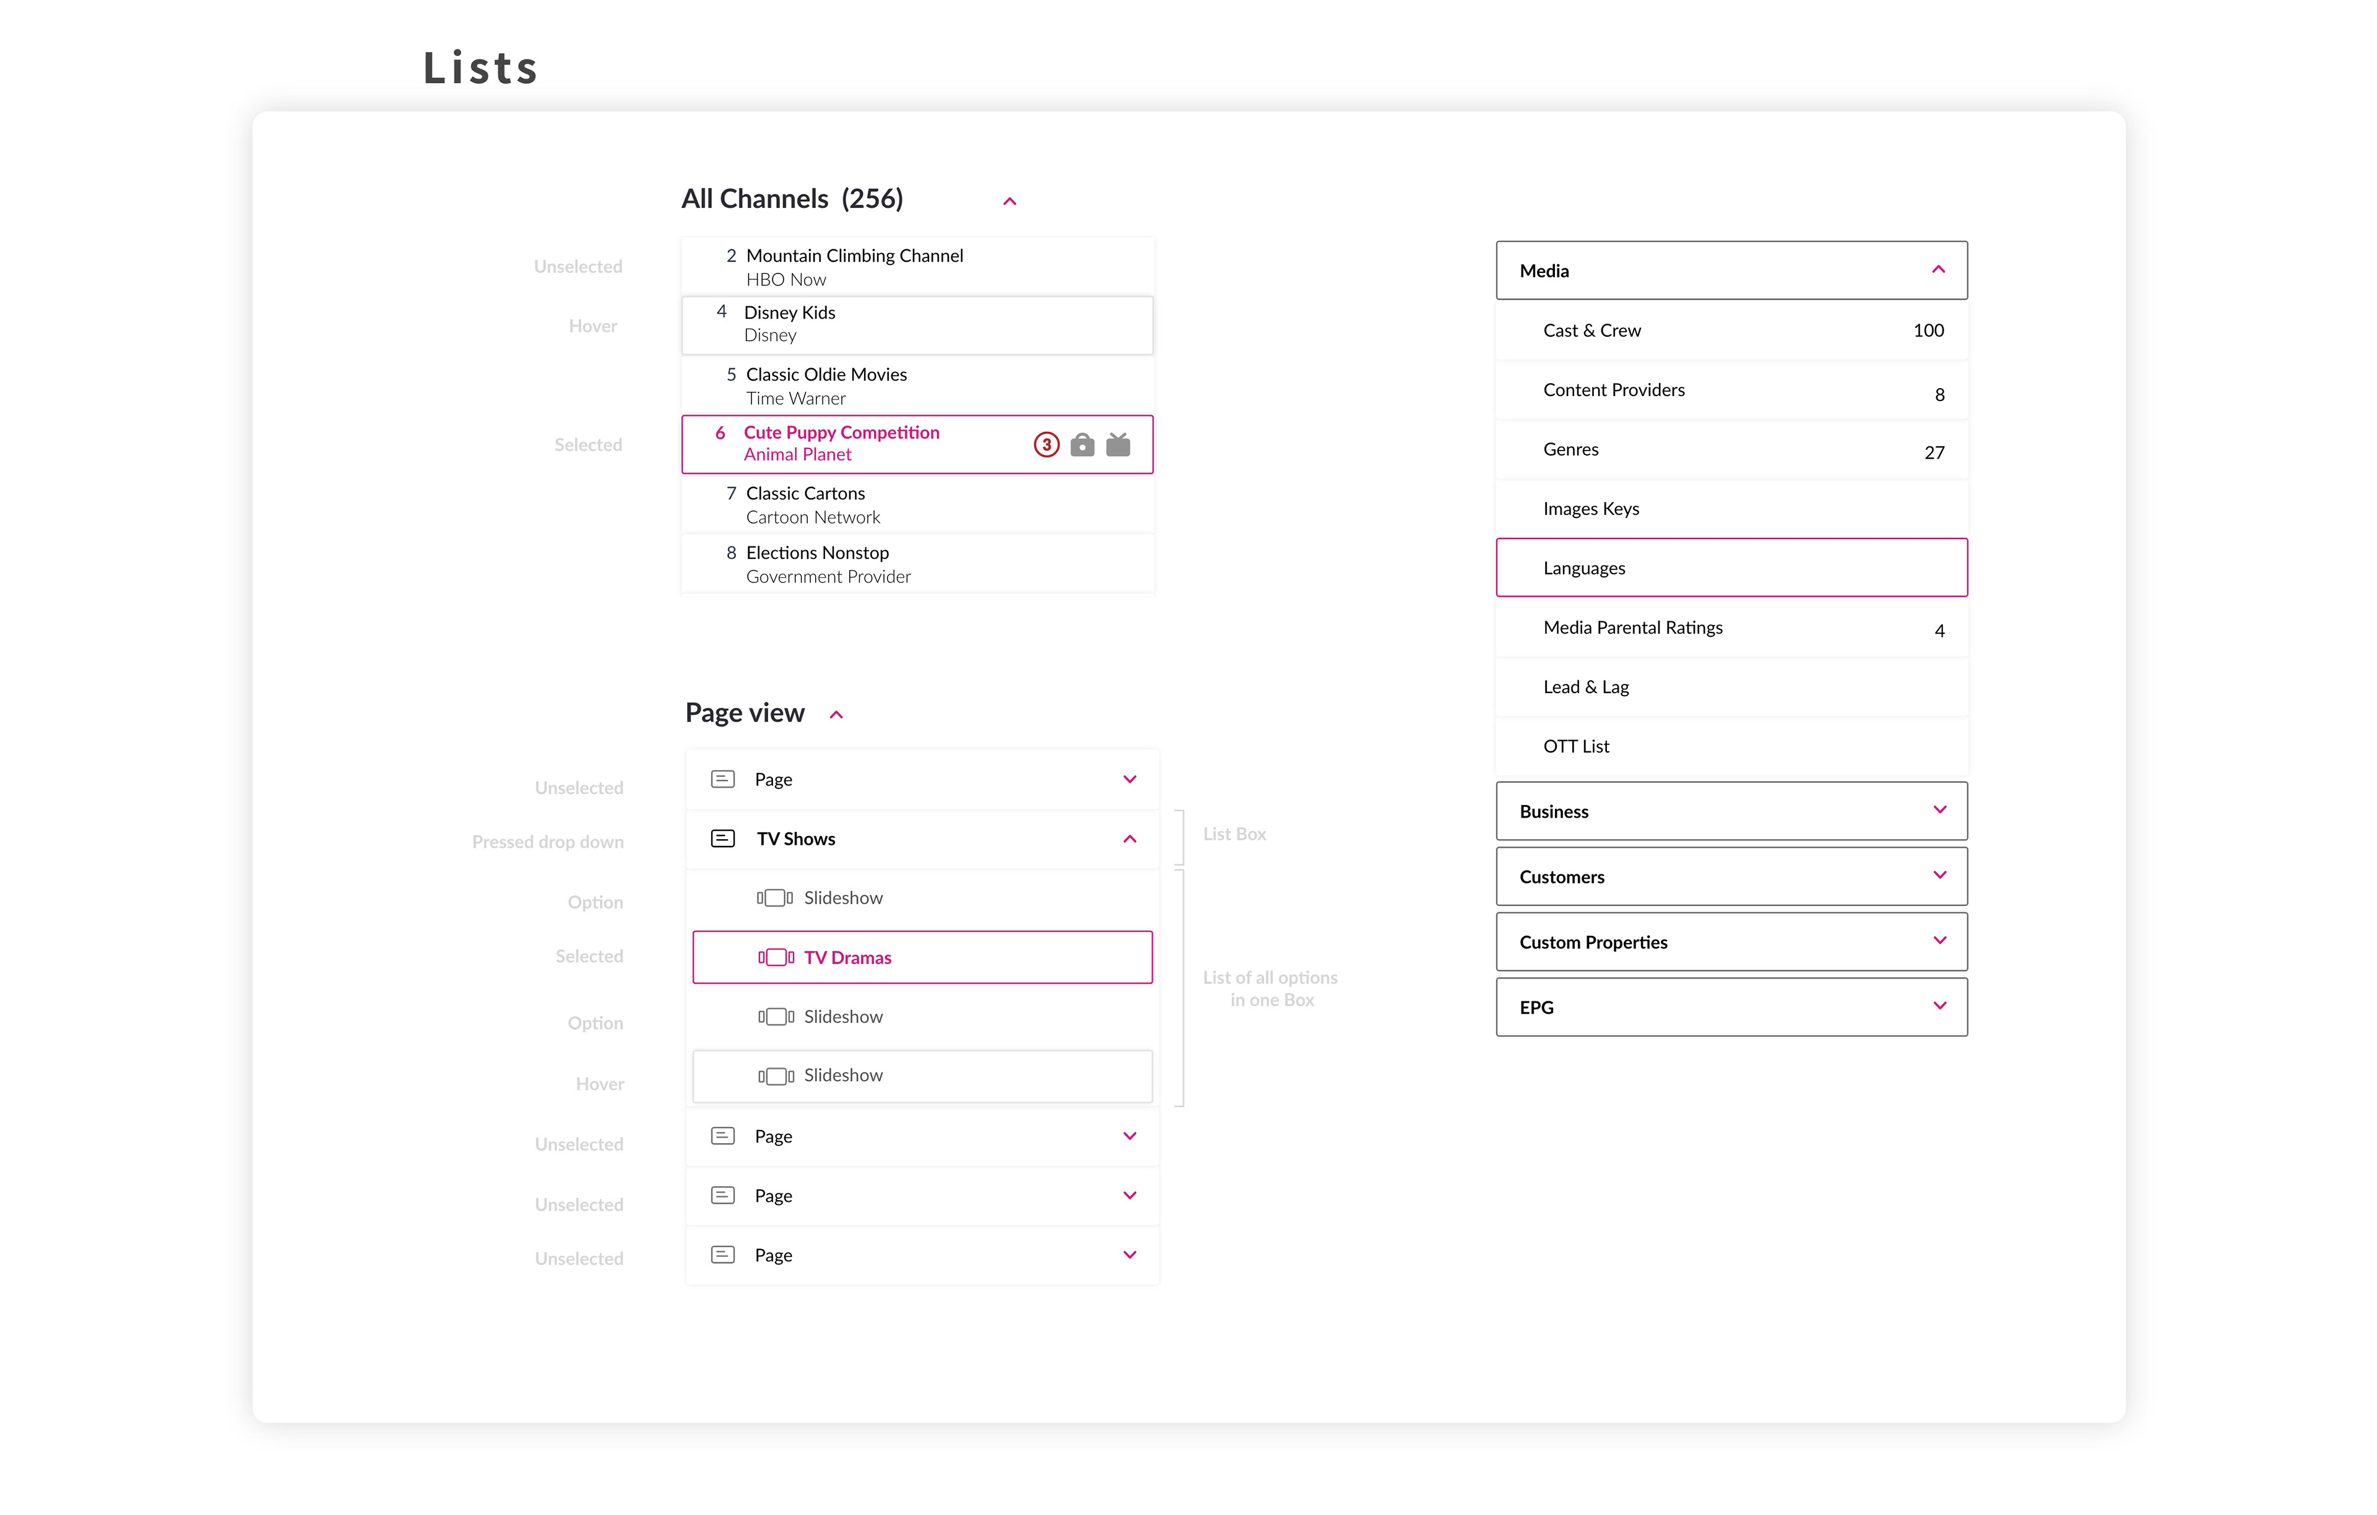Open Lead & Lag under Media
Viewport: 2377px width, 1515px height.
pyautogui.click(x=1730, y=687)
